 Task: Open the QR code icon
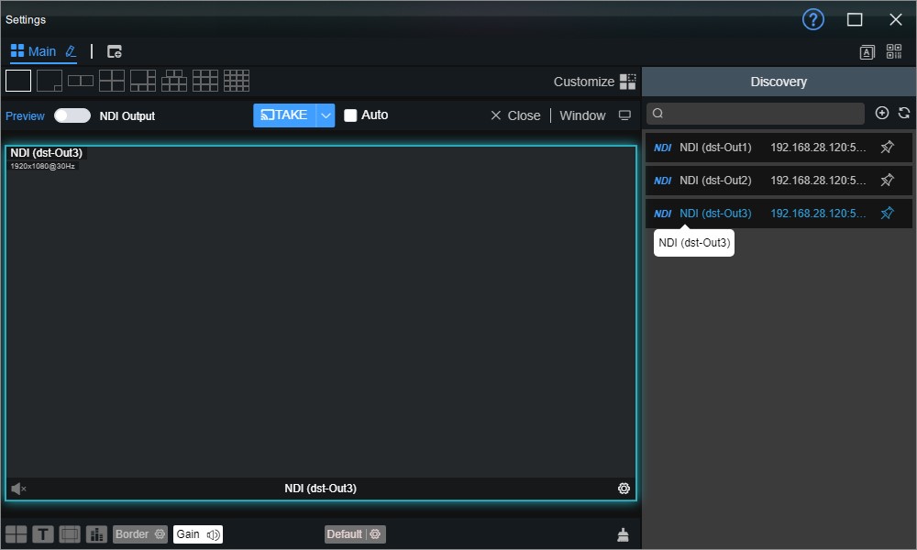893,51
